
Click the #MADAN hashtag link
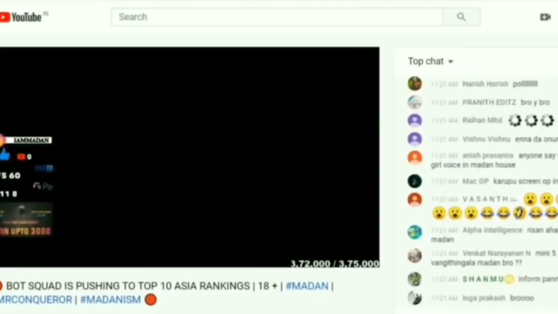[x=307, y=286]
